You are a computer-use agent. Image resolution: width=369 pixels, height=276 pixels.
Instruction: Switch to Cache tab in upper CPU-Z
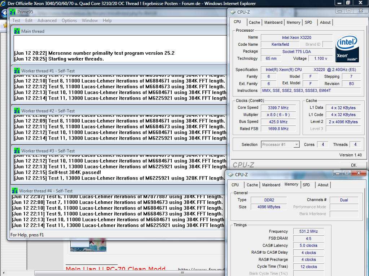click(x=254, y=22)
